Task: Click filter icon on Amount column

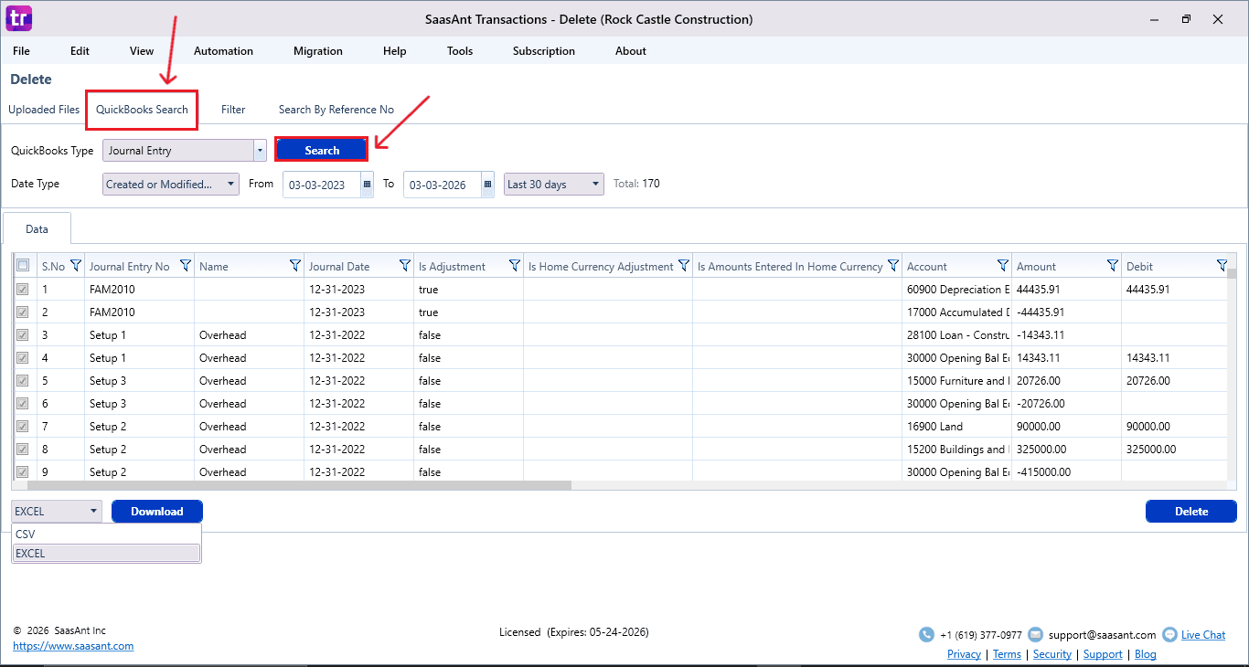Action: pyautogui.click(x=1113, y=266)
